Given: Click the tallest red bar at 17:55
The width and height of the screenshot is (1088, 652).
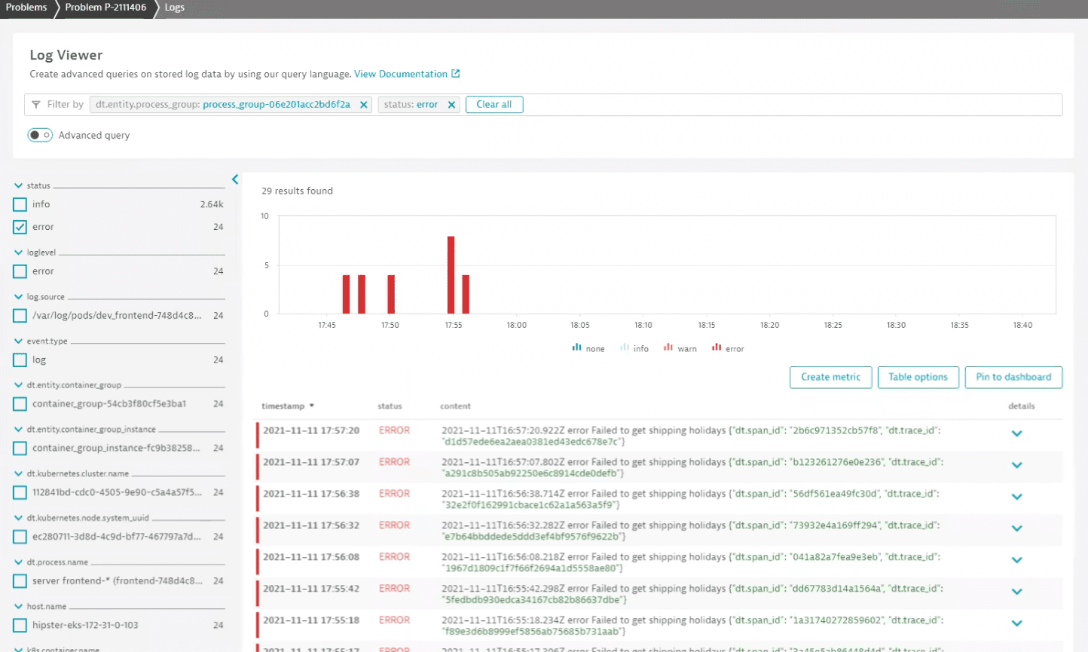Looking at the screenshot, I should 451,274.
